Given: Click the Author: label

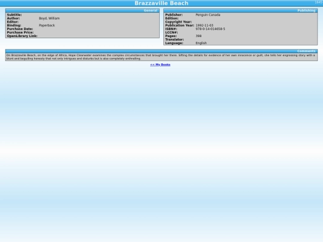Looking at the screenshot, I should 13,19.
